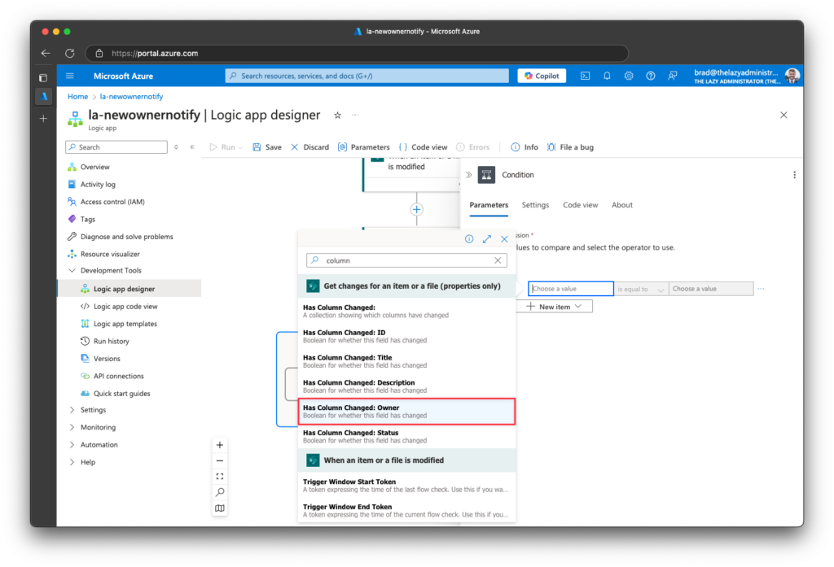Screen dimensions: 834x567
Task: Click File a bug
Action: [x=570, y=147]
